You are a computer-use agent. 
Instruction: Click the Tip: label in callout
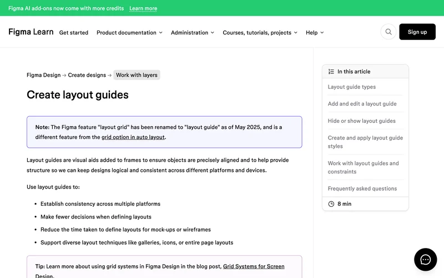tap(40, 267)
